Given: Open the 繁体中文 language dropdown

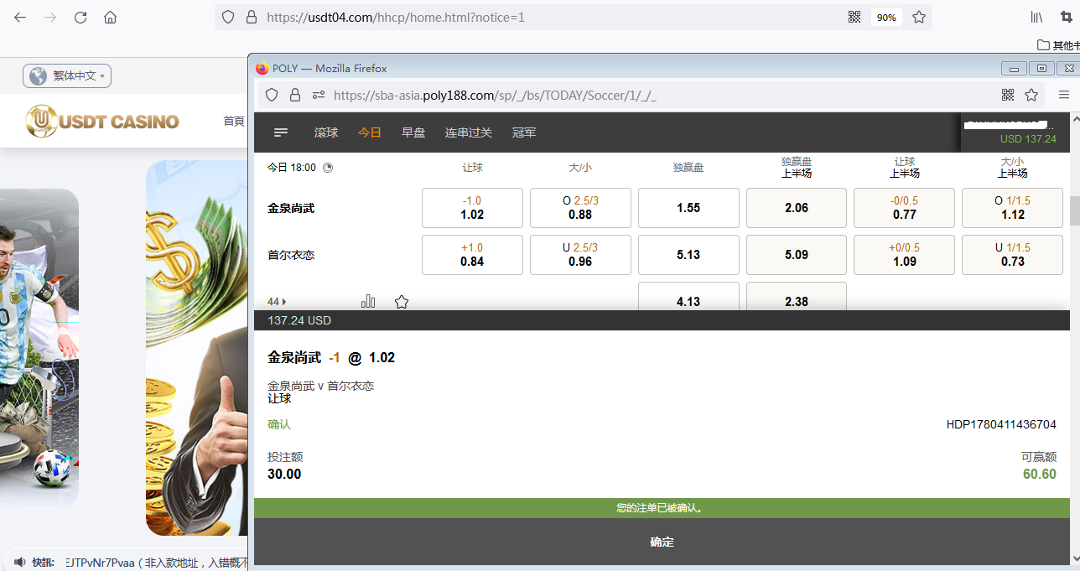Looking at the screenshot, I should tap(67, 76).
